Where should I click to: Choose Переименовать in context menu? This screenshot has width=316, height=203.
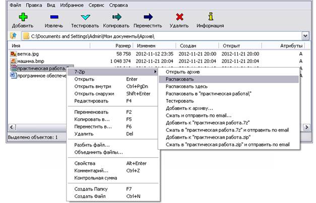tap(113, 112)
